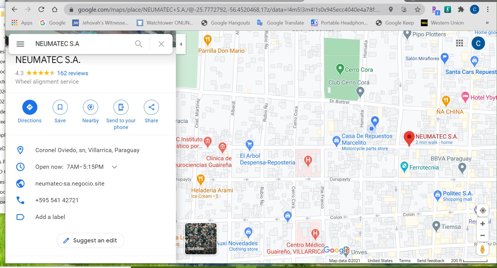Share this place
Screen dimensions: 497x268
tap(151, 112)
